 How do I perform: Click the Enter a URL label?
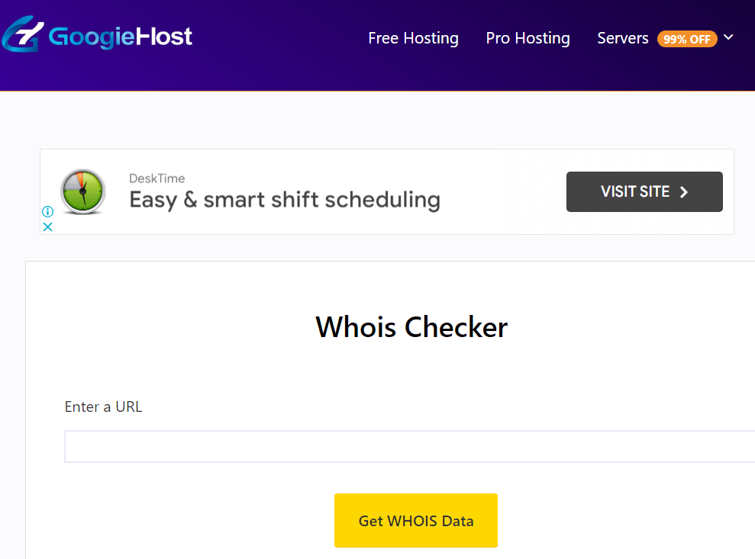(x=103, y=406)
